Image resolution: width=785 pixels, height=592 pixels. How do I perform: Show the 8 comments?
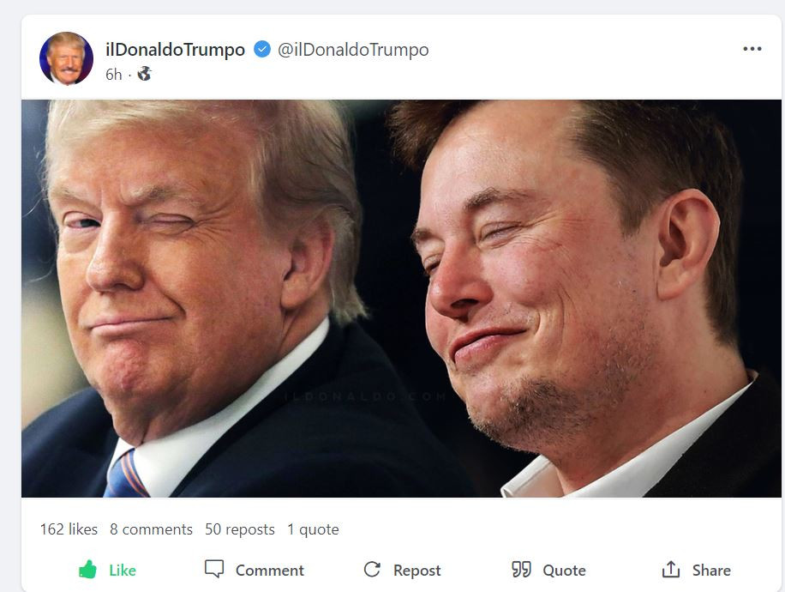(151, 529)
